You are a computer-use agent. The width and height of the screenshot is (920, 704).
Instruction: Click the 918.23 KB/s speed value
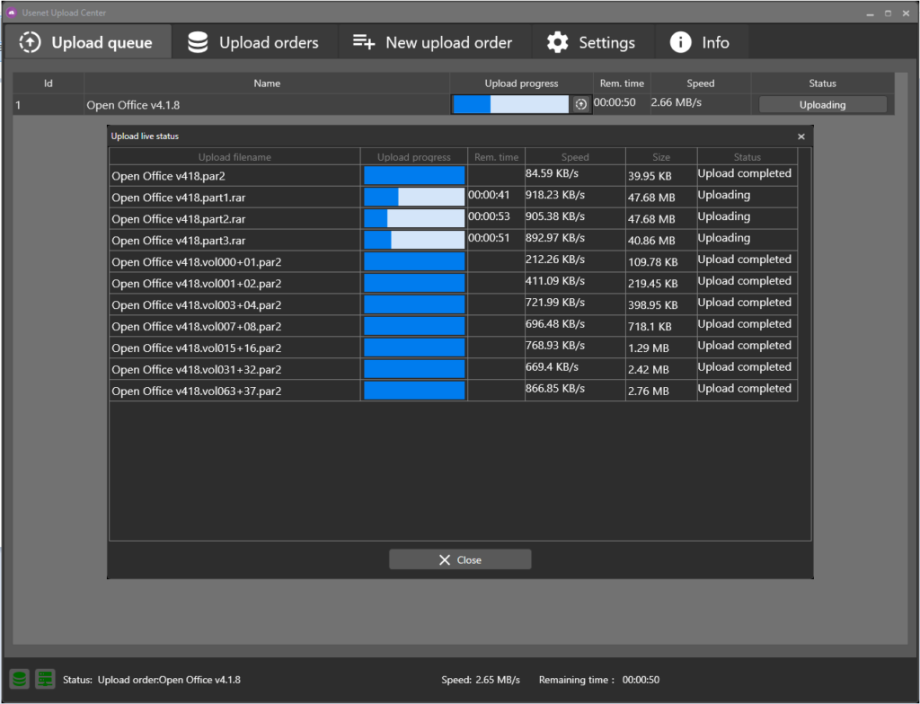[x=555, y=195]
